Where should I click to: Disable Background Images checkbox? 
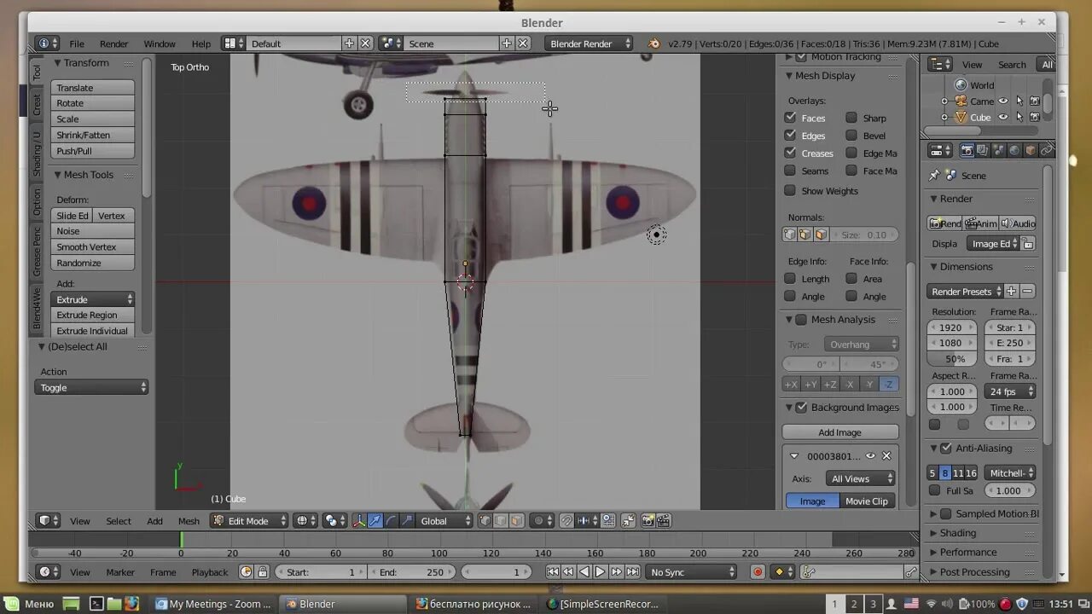pos(801,407)
